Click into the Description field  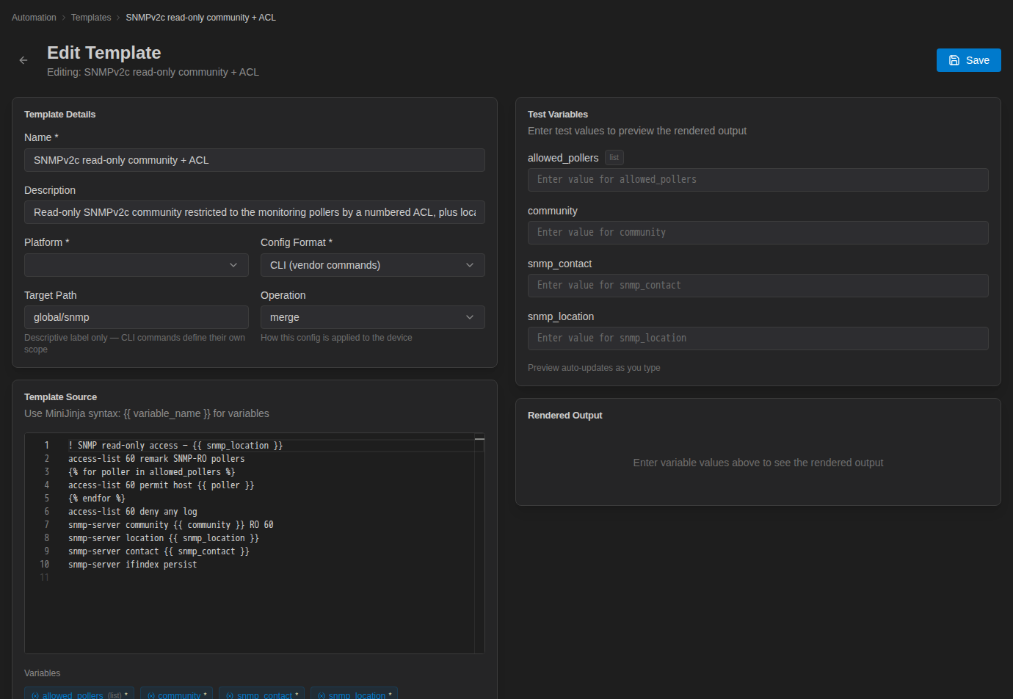(255, 212)
